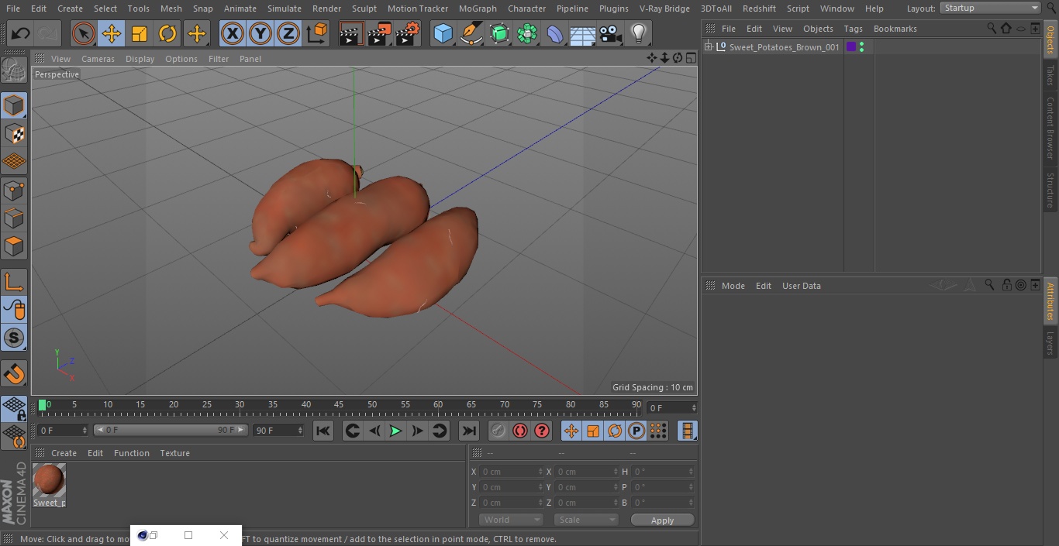Activate the Rotate tool
The image size is (1059, 546).
tap(167, 33)
